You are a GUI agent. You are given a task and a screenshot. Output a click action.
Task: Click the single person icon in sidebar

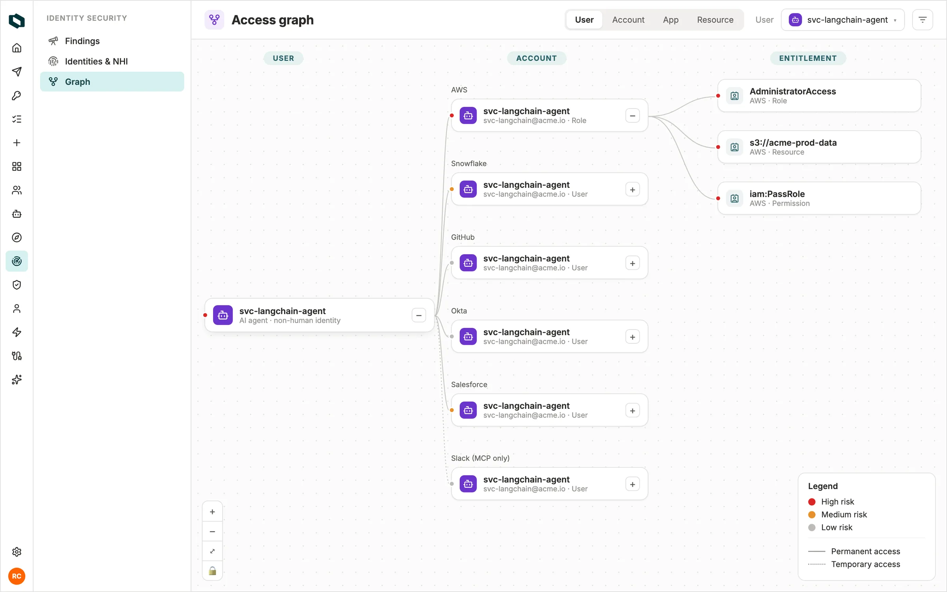click(17, 308)
